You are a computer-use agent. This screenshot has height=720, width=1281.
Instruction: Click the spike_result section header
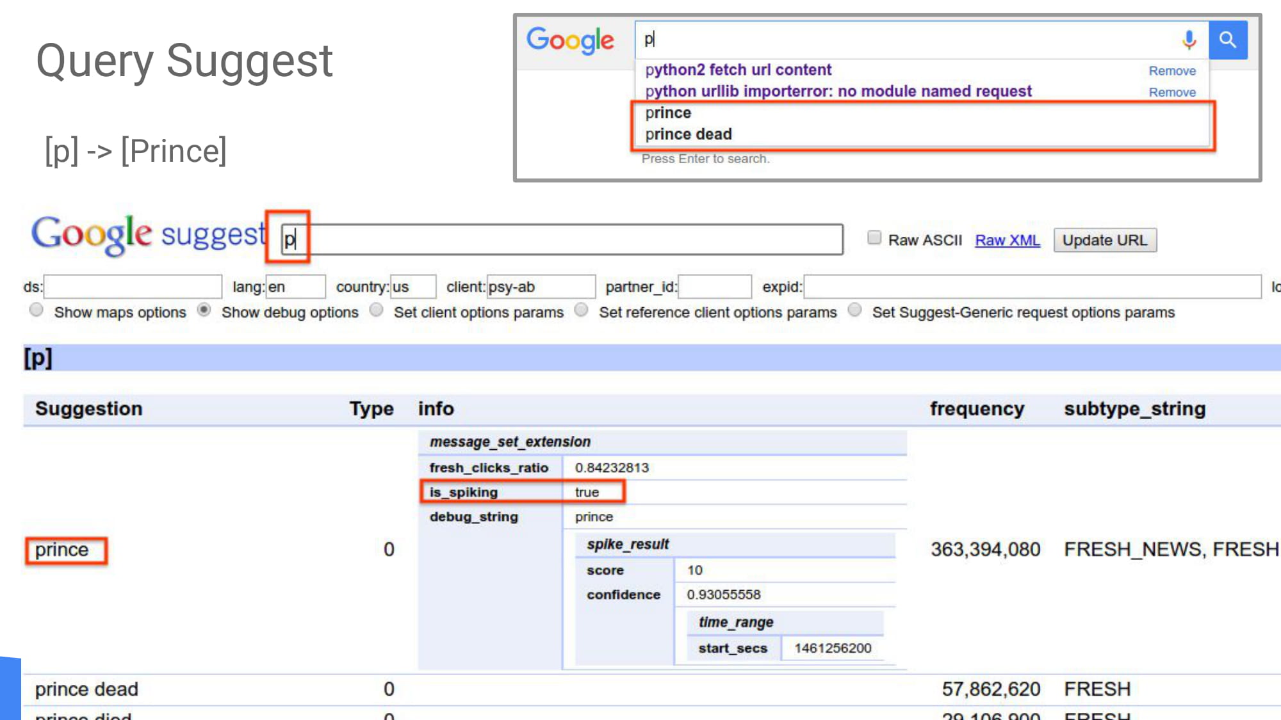pyautogui.click(x=628, y=545)
